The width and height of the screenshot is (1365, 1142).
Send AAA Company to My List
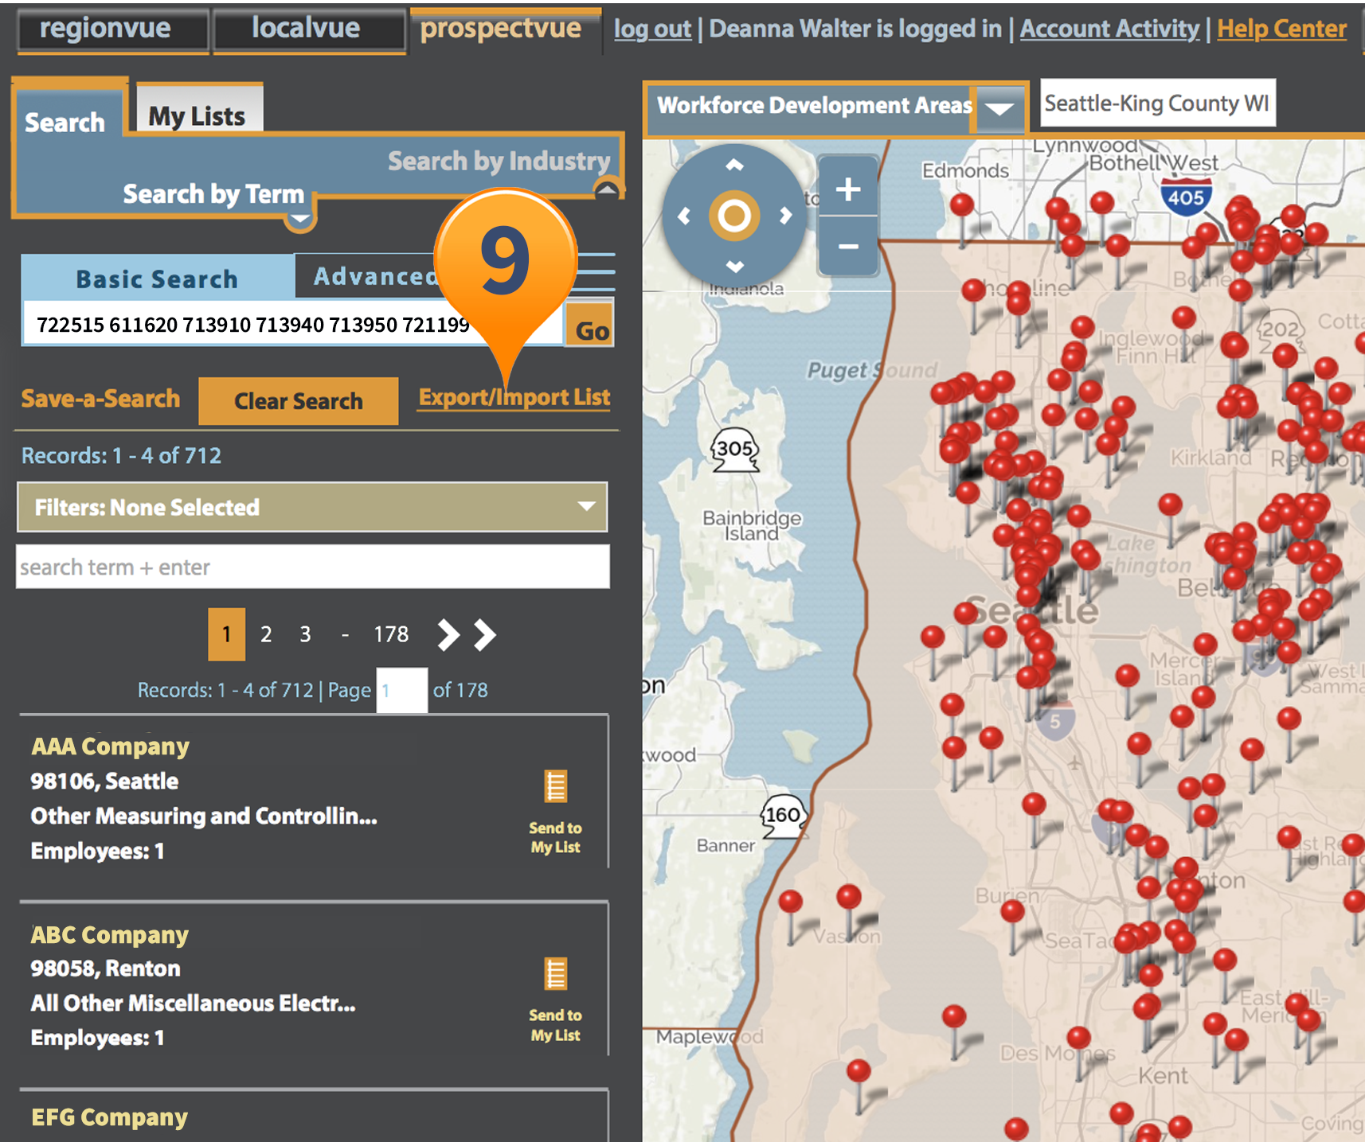tap(555, 813)
